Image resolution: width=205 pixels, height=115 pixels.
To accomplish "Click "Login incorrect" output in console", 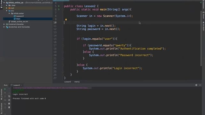I will (20, 94).
